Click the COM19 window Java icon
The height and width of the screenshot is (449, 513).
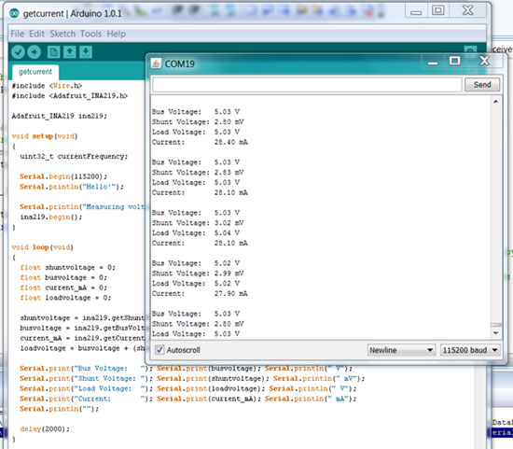(x=156, y=63)
